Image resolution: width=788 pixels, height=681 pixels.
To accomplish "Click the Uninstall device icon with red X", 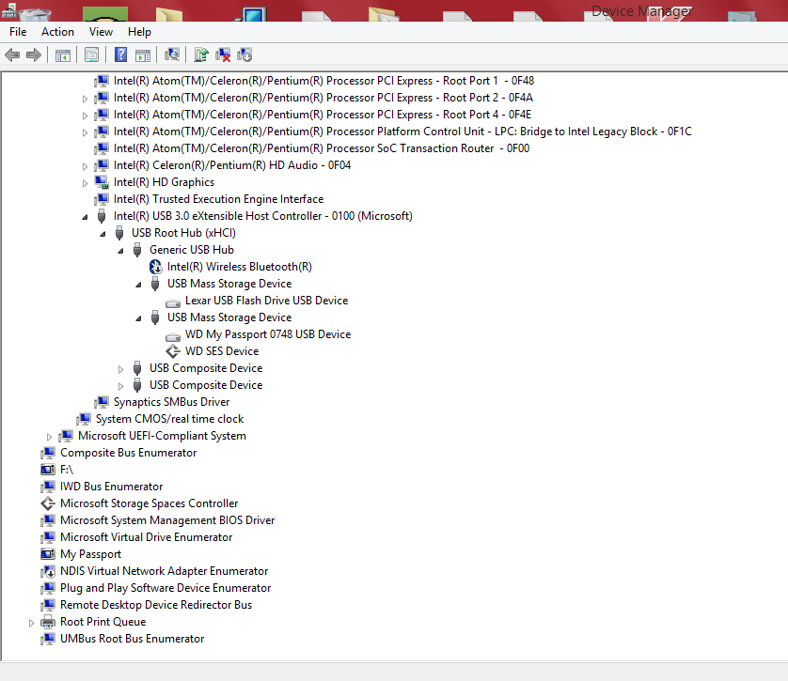I will point(223,54).
